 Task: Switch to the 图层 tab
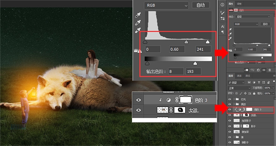click(231, 76)
